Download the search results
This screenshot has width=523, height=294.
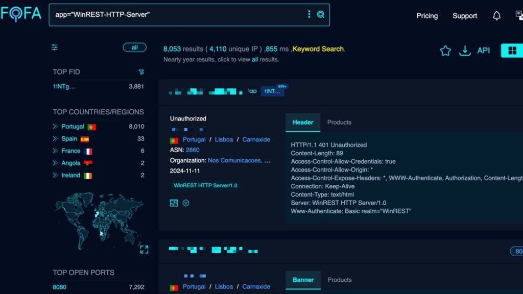tap(465, 51)
